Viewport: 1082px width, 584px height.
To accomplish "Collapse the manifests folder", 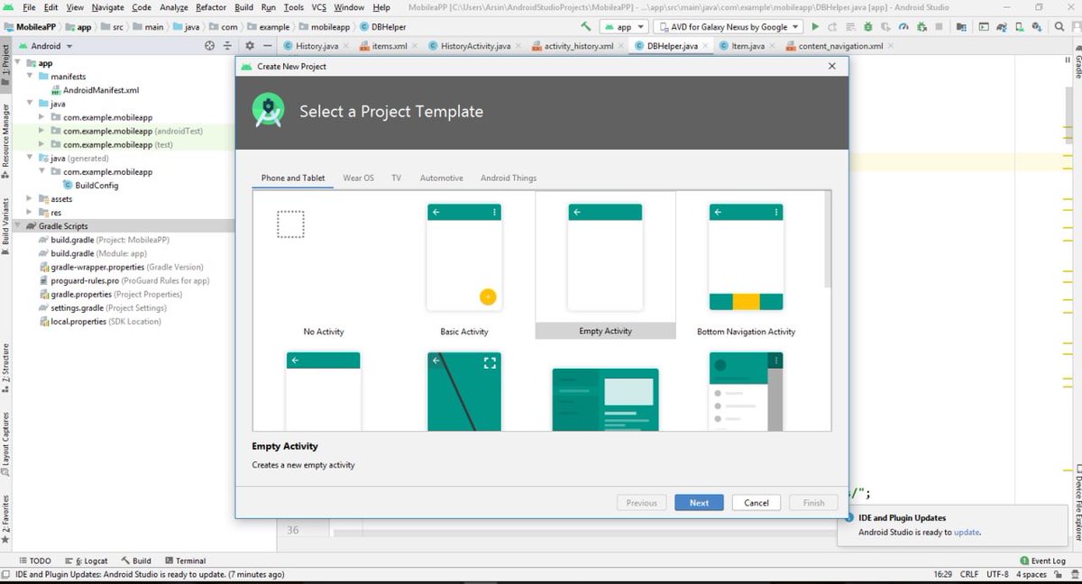I will pyautogui.click(x=31, y=77).
